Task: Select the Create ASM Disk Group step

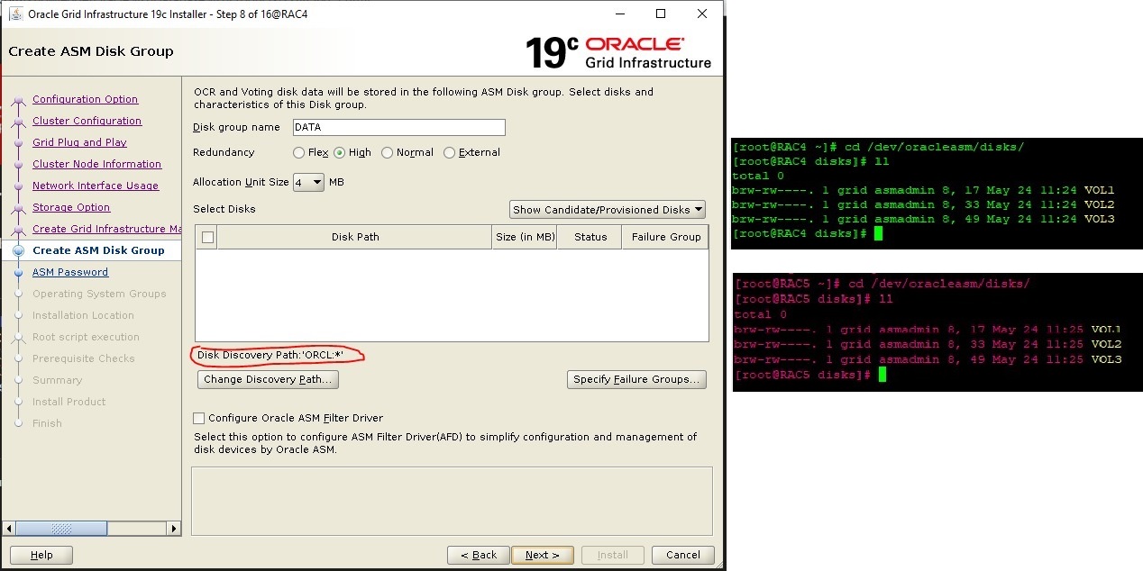Action: point(98,250)
